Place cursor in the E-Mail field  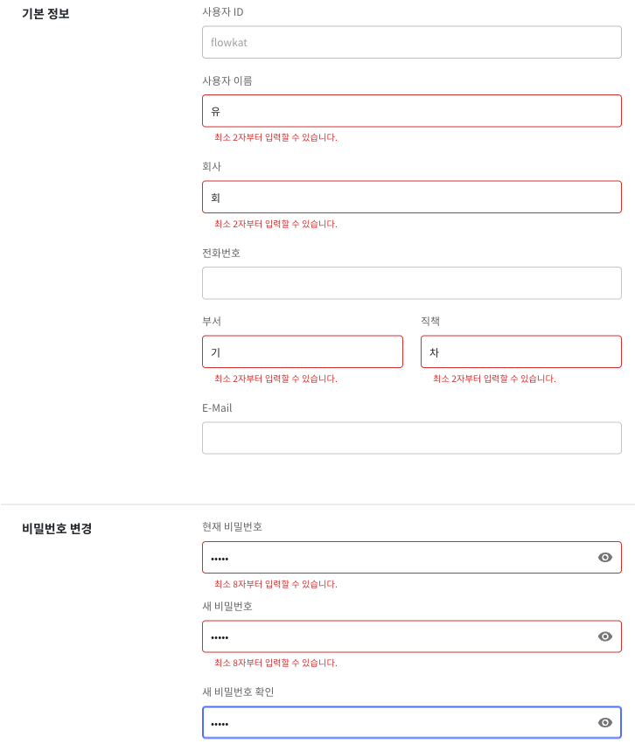[x=411, y=438]
